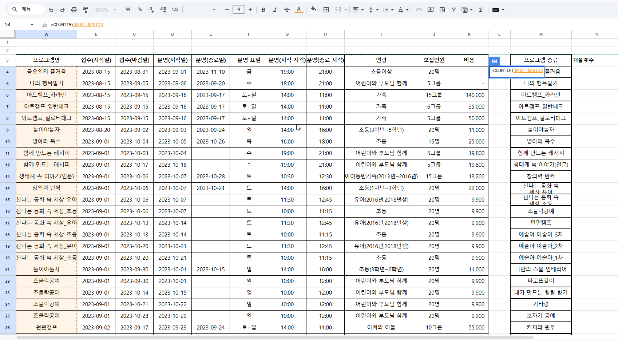
Task: Click the active N4 formula cell
Action: tap(517, 72)
